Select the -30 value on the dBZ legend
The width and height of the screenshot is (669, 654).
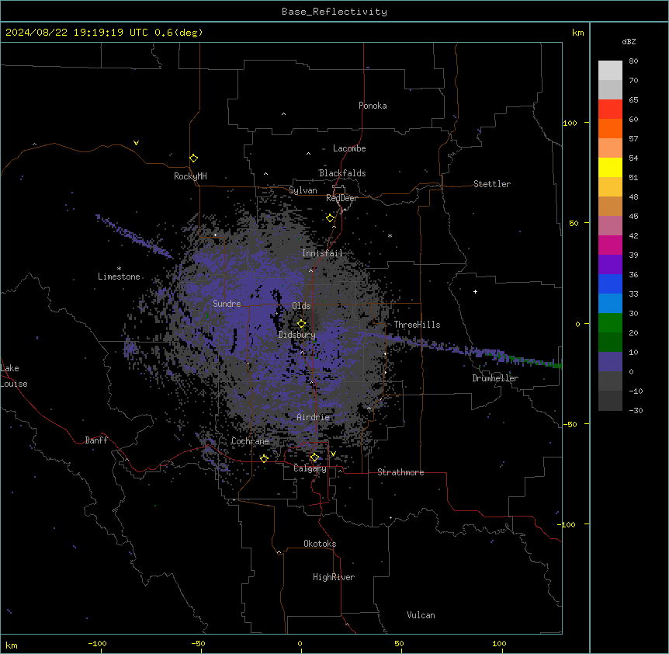point(636,410)
